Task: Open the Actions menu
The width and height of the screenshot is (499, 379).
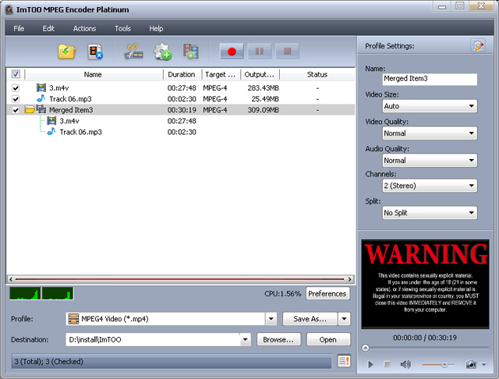Action: pos(84,28)
